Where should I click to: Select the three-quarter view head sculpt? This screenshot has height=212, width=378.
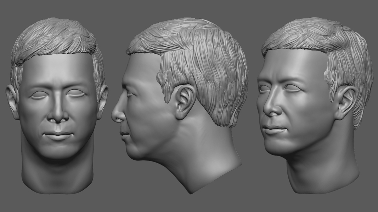pyautogui.click(x=315, y=105)
